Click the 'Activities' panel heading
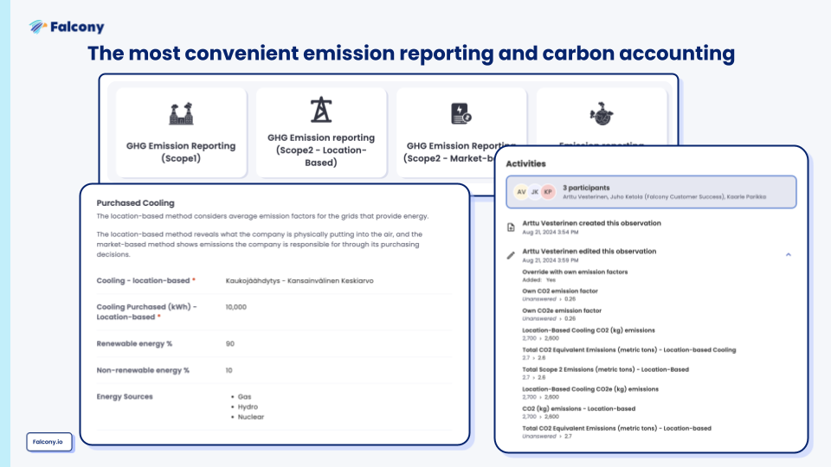 tap(525, 163)
